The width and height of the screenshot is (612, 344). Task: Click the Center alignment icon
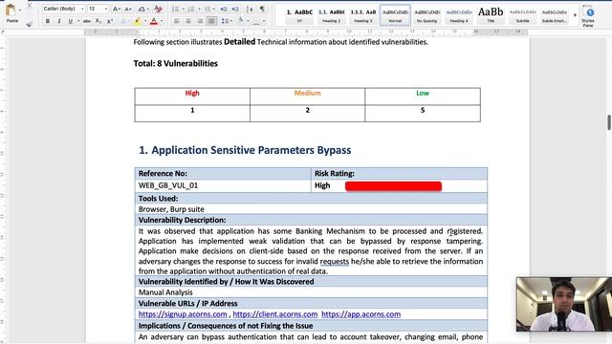pos(188,21)
